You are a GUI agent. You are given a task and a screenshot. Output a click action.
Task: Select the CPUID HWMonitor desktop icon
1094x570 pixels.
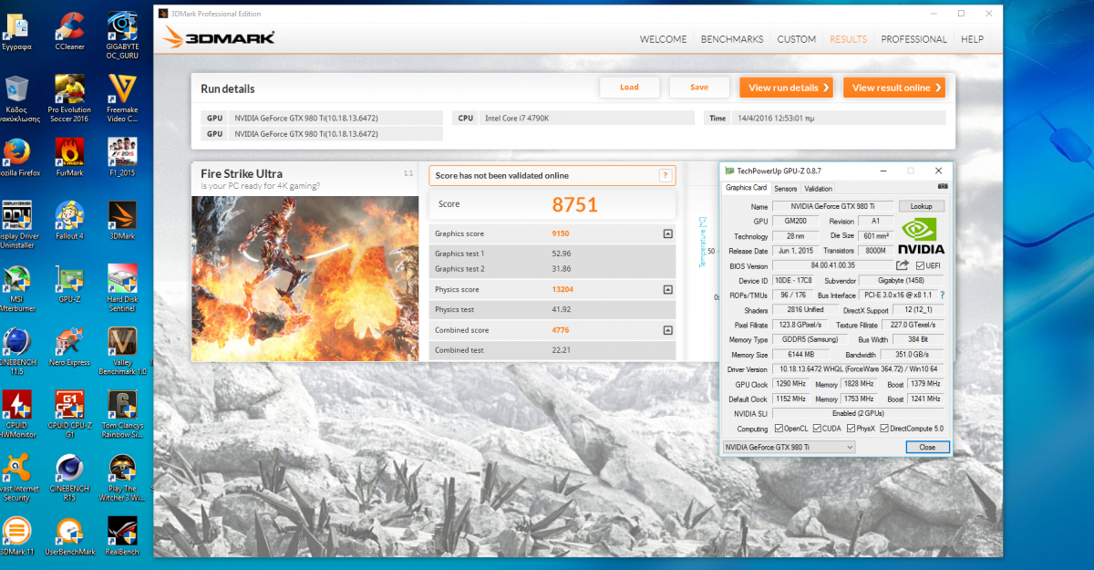tap(17, 415)
